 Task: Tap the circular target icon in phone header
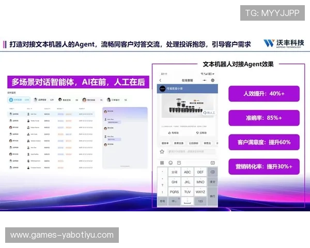[x=213, y=80]
